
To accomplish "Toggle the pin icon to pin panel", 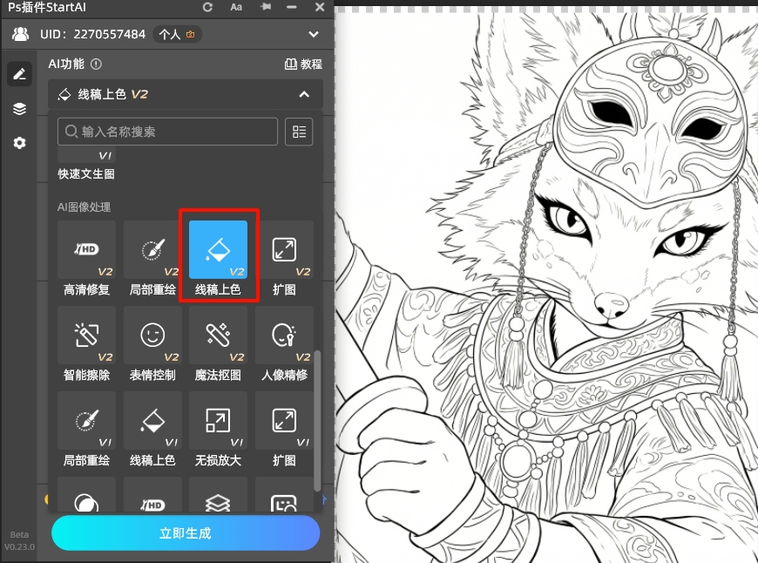I will [x=266, y=7].
